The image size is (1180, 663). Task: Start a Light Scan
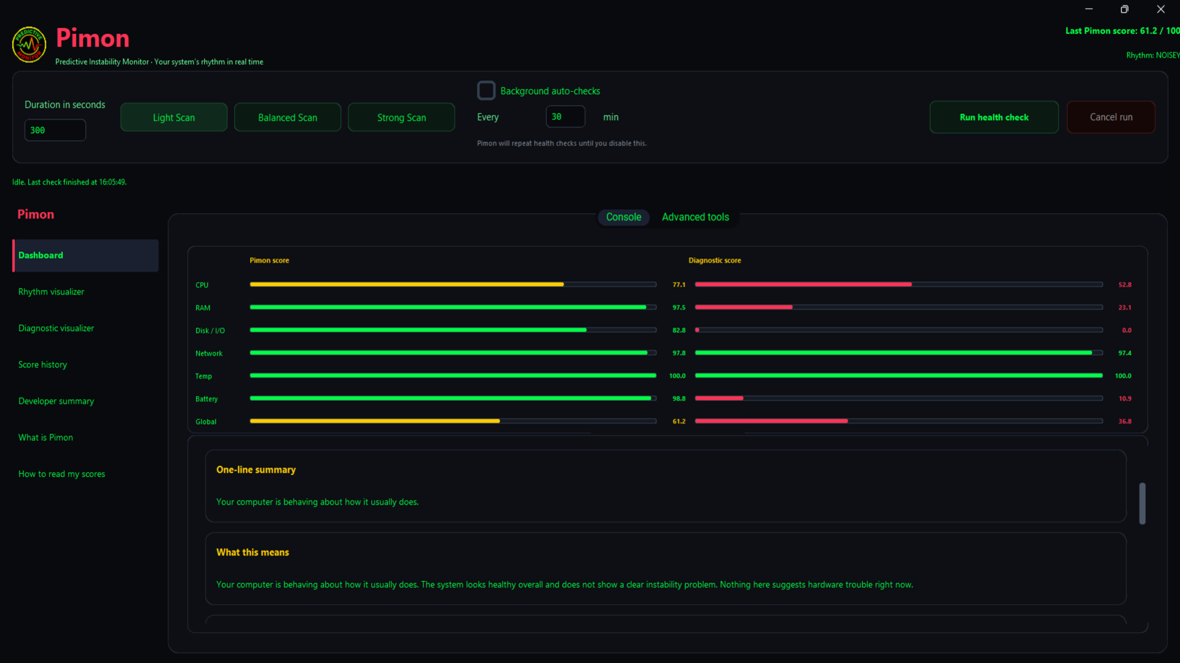pos(174,117)
